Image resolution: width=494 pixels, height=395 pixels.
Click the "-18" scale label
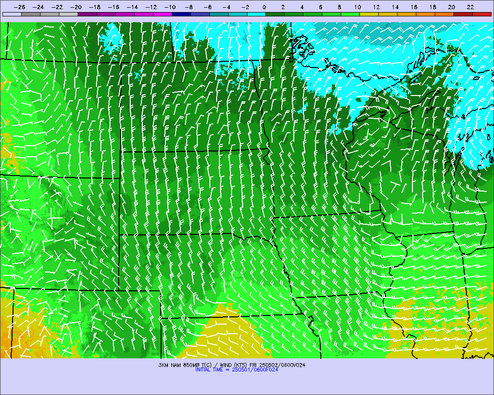[95, 7]
